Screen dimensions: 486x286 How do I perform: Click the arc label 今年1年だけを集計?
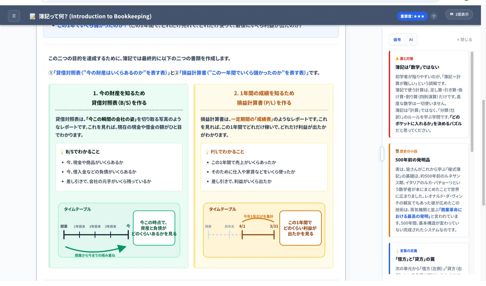258,216
